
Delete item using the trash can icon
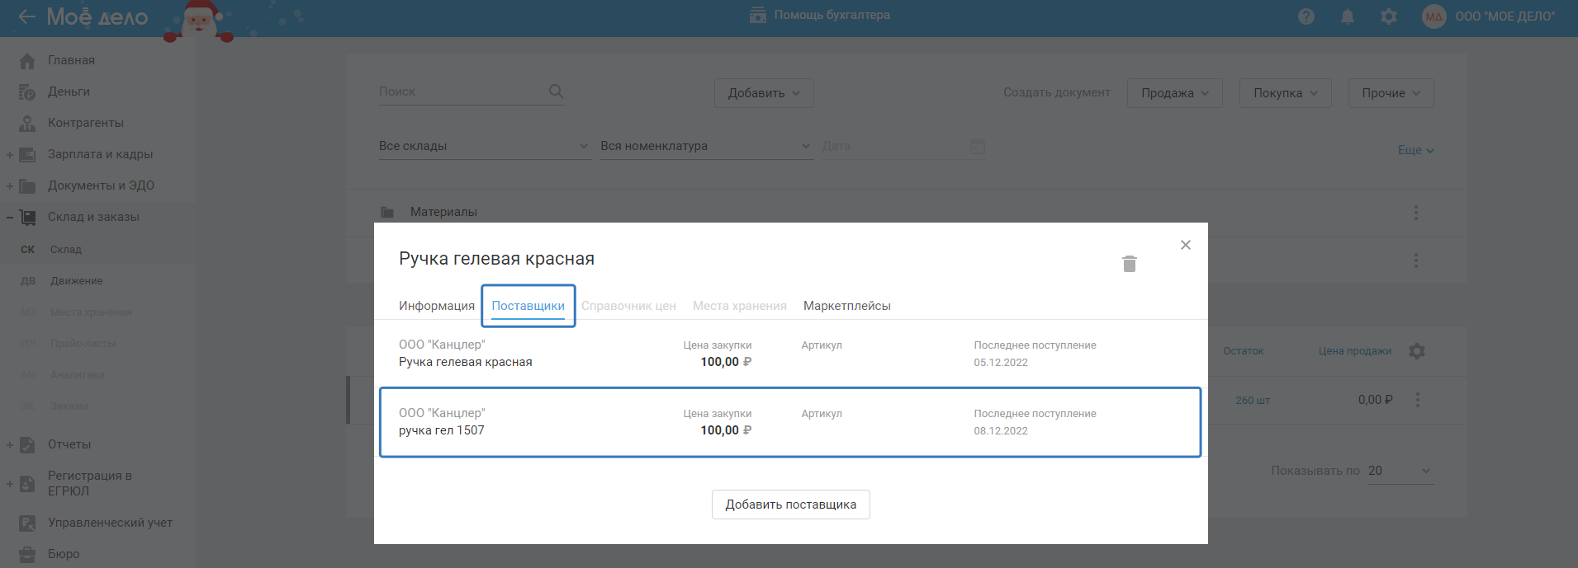point(1129,264)
